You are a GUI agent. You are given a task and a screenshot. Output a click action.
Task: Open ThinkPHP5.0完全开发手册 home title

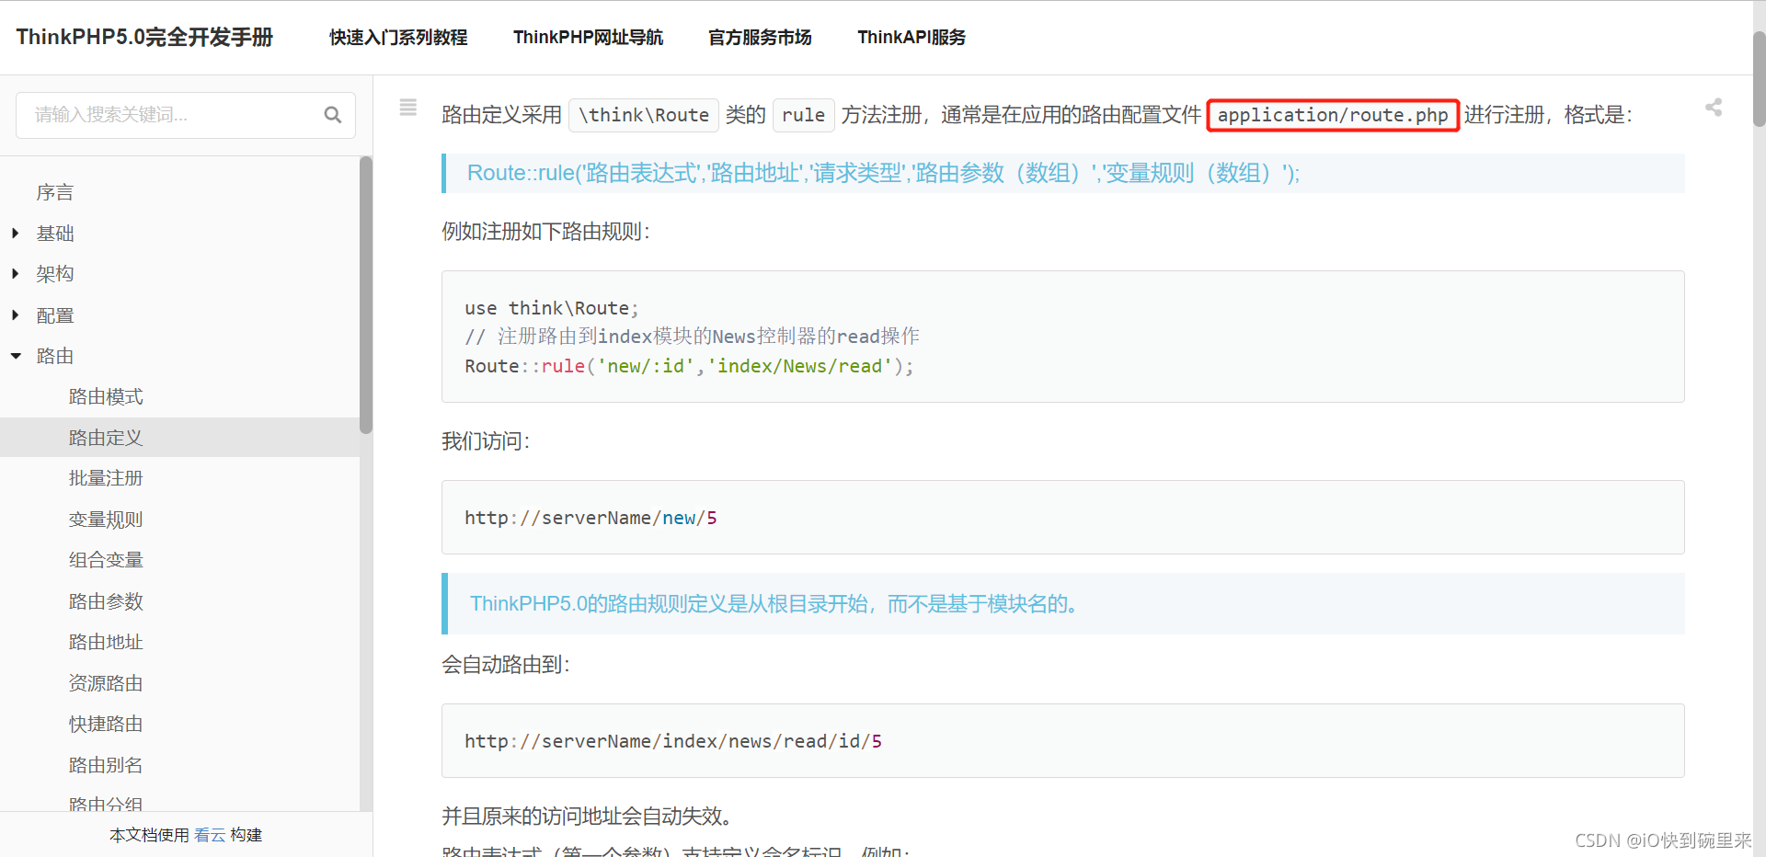(144, 37)
